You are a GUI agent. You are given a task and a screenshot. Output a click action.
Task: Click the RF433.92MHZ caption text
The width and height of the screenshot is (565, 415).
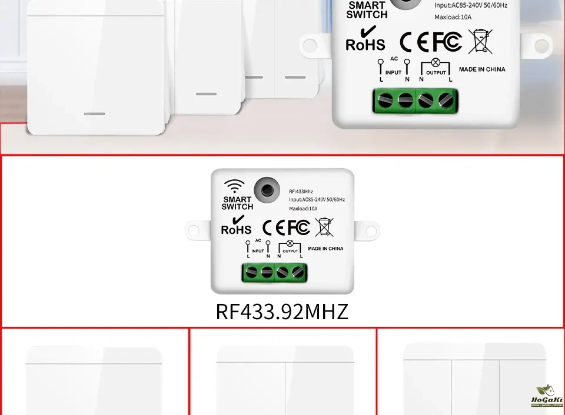[x=282, y=312]
